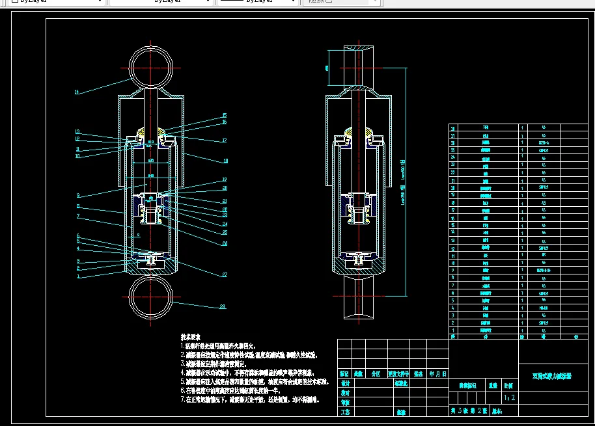Click the 设计 label in the title block
This screenshot has width=595, height=426.
pos(345,384)
